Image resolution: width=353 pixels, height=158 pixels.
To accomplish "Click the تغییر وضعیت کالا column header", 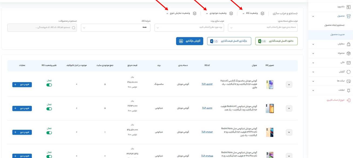I will pyautogui.click(x=49, y=65).
